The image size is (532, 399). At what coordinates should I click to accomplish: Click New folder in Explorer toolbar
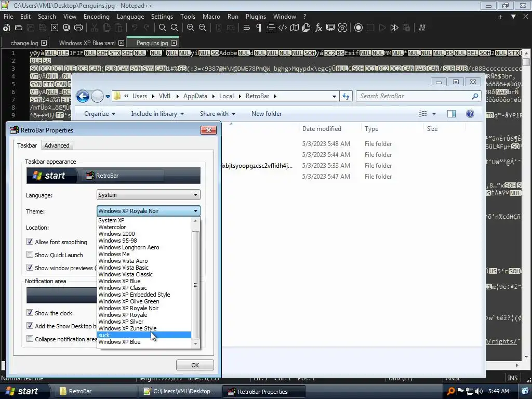click(267, 114)
